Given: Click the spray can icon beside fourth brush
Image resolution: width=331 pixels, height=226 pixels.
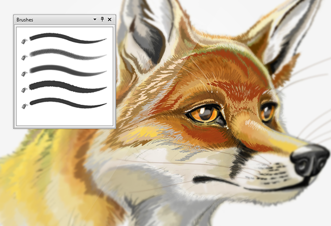Looking at the screenshot, I should [x=24, y=90].
